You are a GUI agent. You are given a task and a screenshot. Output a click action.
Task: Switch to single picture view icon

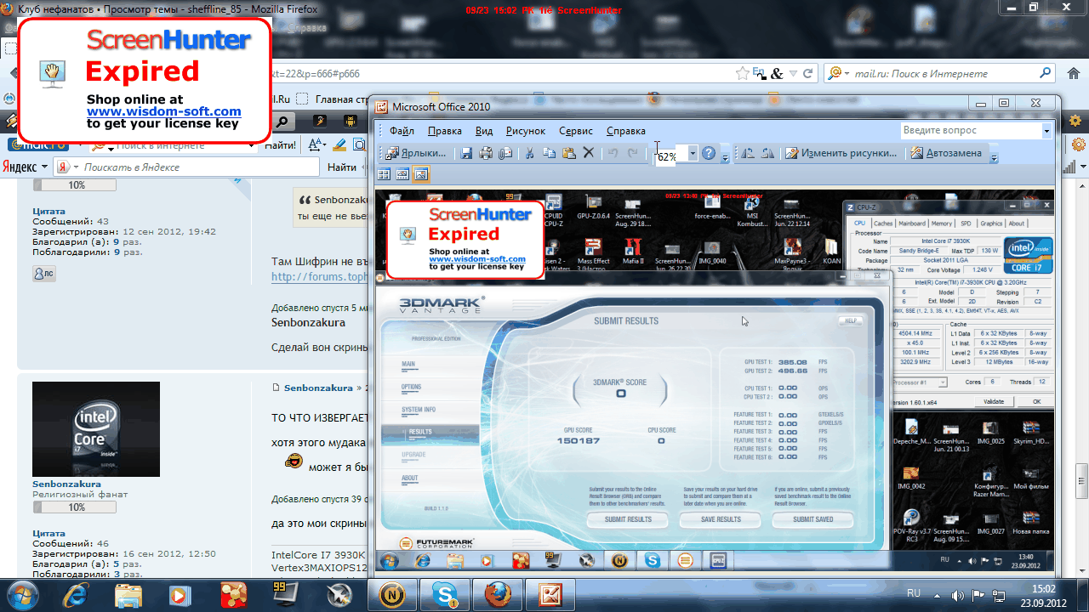pos(421,174)
